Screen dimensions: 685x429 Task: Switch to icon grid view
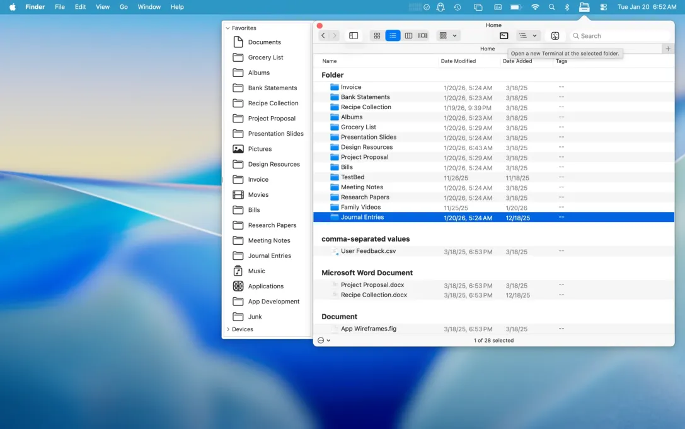377,36
